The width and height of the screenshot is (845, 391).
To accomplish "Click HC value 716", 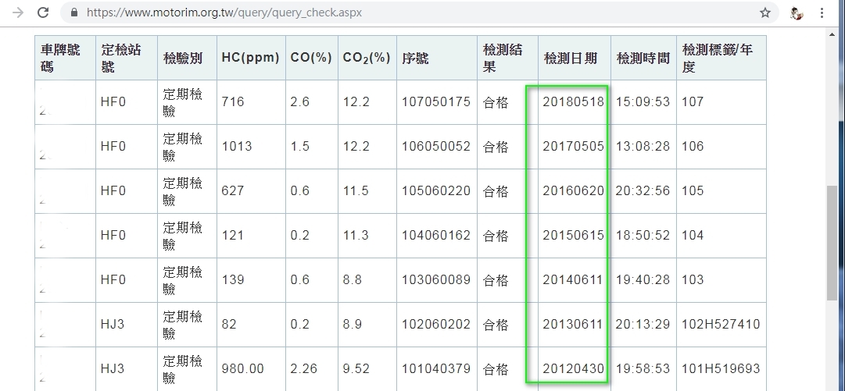I will tap(232, 101).
